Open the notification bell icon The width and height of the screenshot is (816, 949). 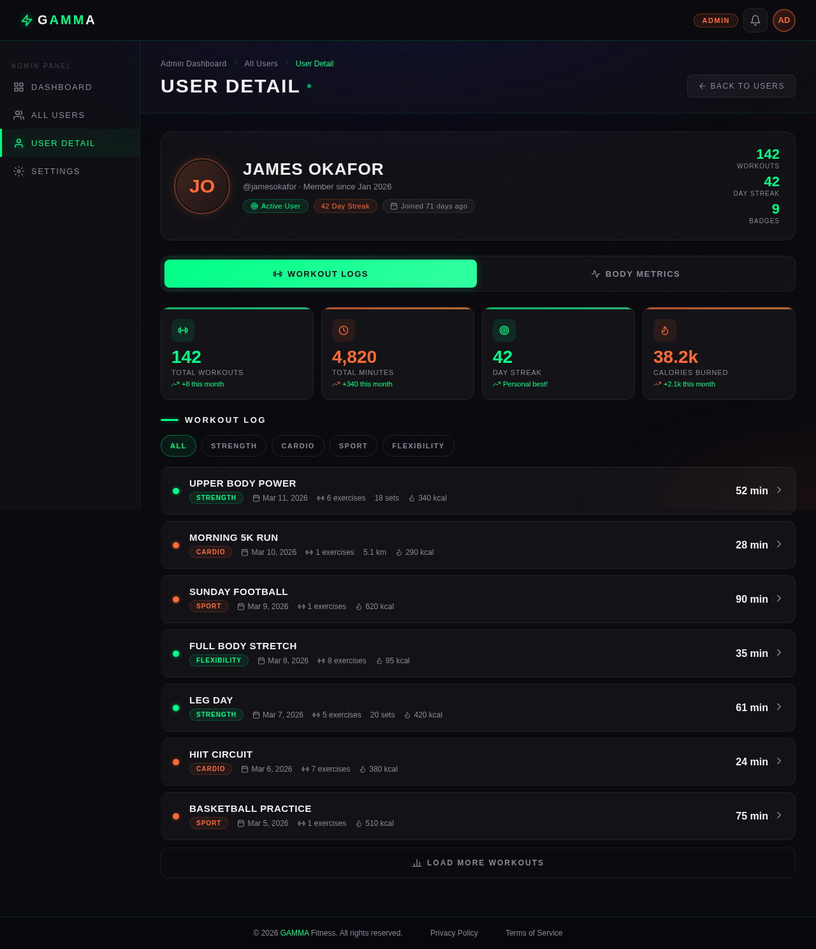(x=755, y=20)
